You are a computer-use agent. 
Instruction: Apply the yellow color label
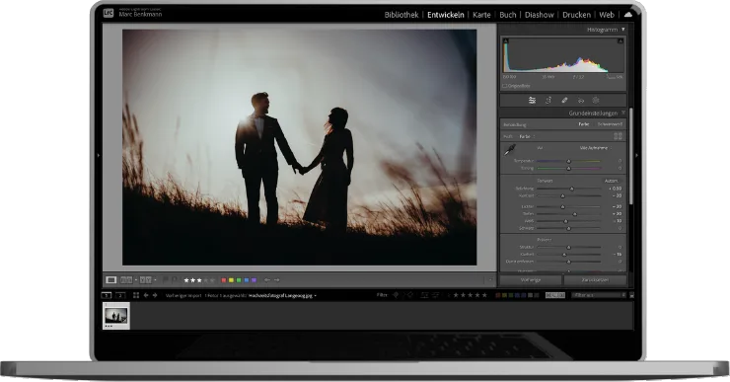231,280
